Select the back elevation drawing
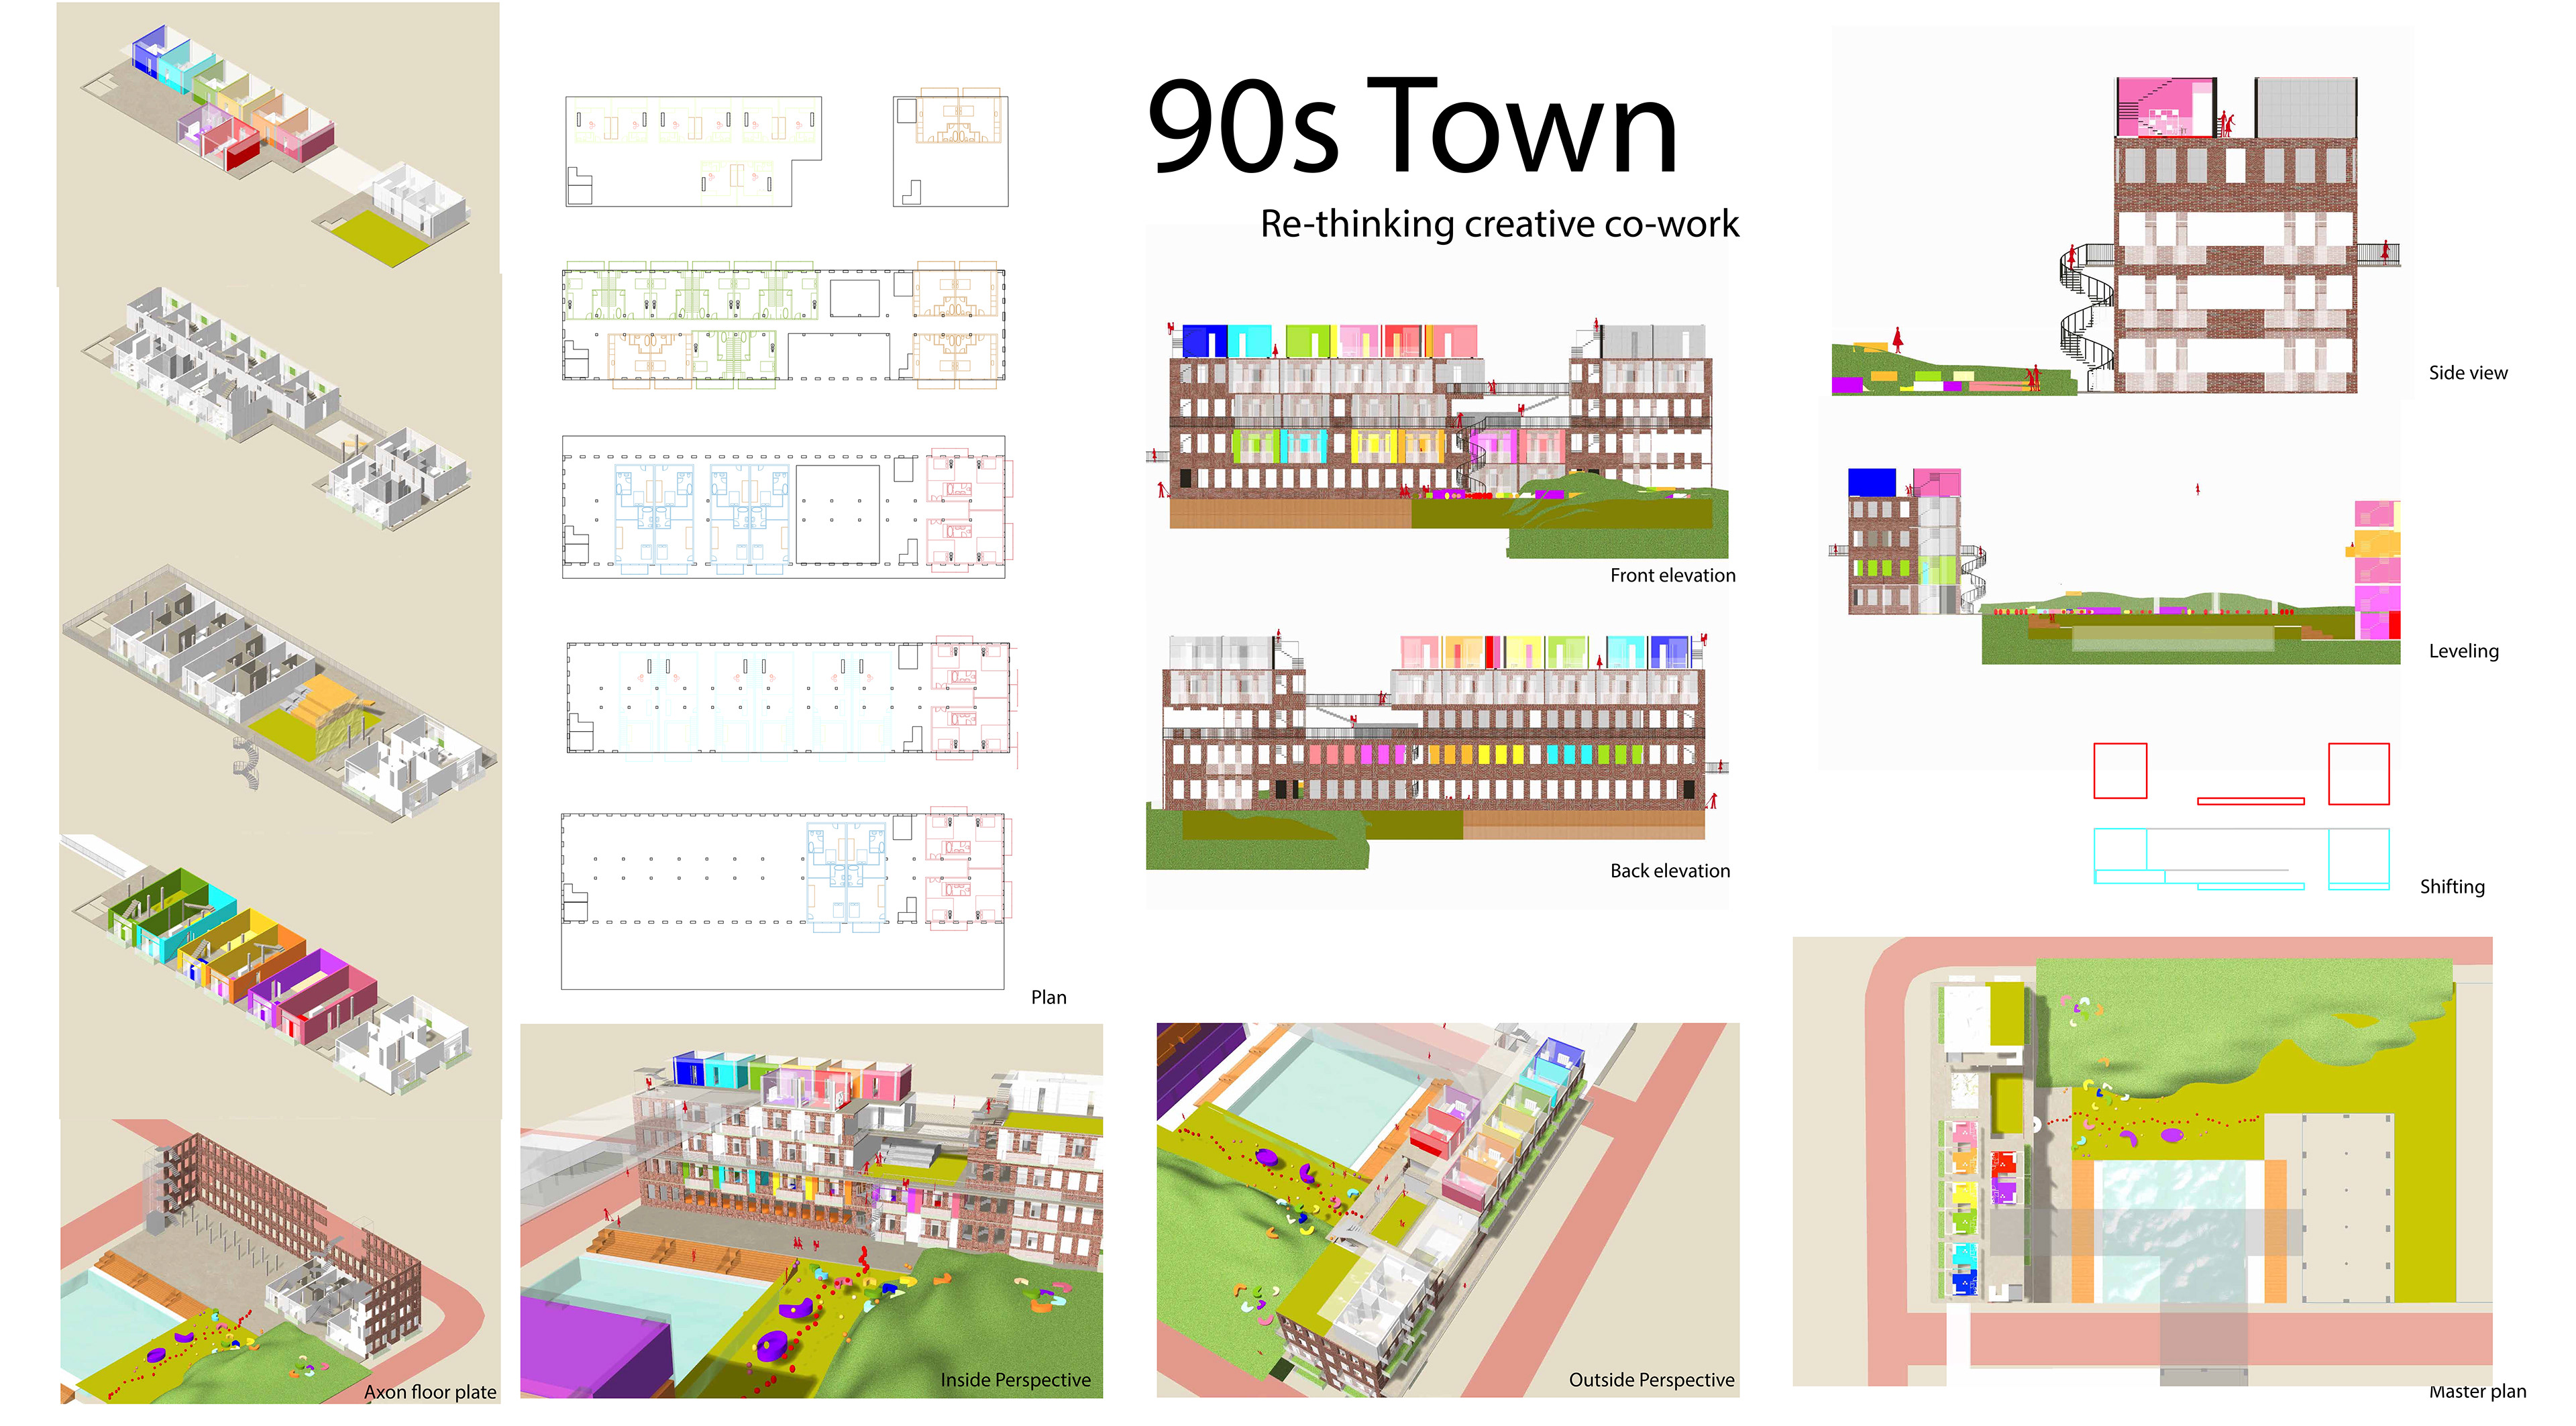The image size is (2576, 1426). coord(1437,750)
